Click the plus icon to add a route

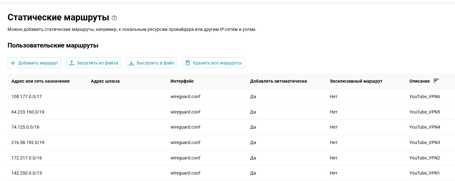tap(13, 63)
